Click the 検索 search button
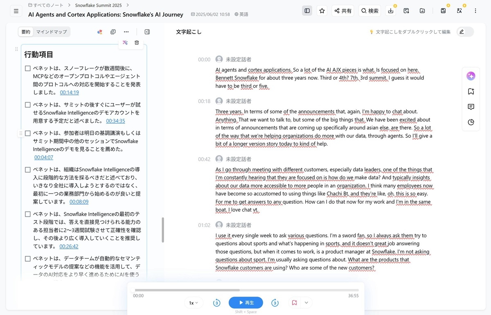This screenshot has height=315, width=491. point(369,11)
